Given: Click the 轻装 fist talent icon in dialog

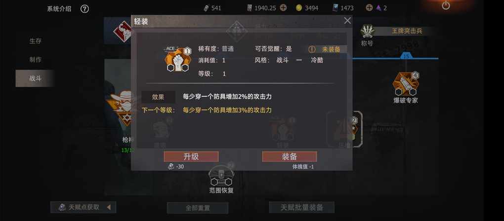Looking at the screenshot, I should coord(178,59).
